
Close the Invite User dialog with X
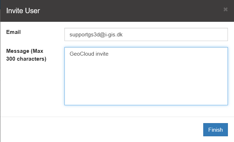click(x=225, y=9)
